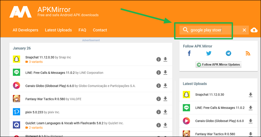261x137 pixels.
Task: Go to the FAQ page
Action: point(83,30)
